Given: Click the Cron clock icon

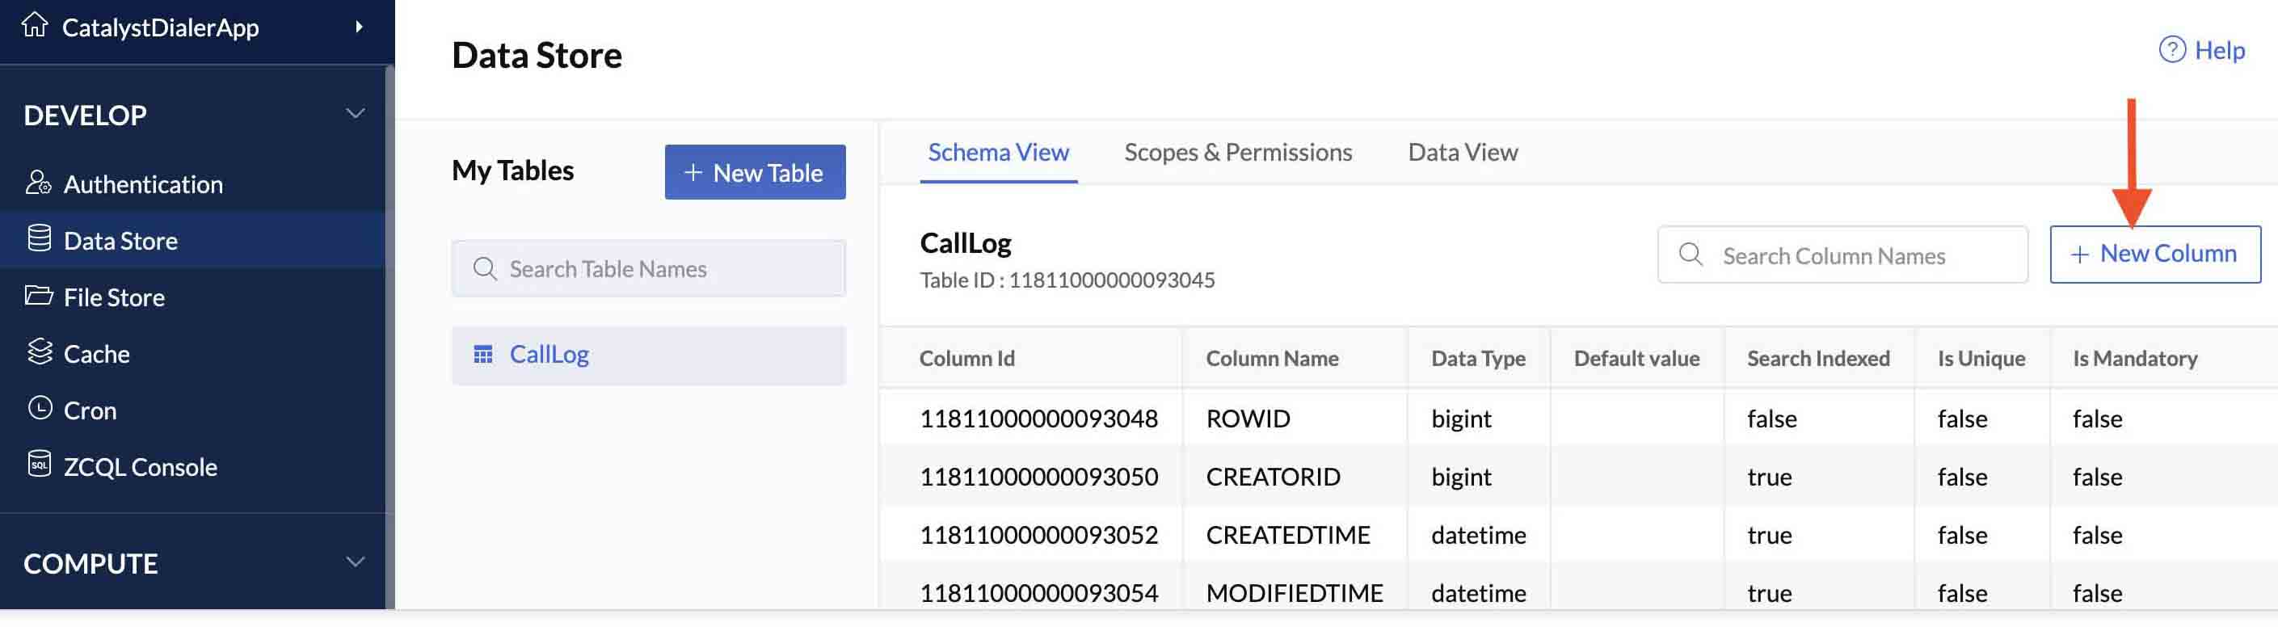Looking at the screenshot, I should pos(40,408).
